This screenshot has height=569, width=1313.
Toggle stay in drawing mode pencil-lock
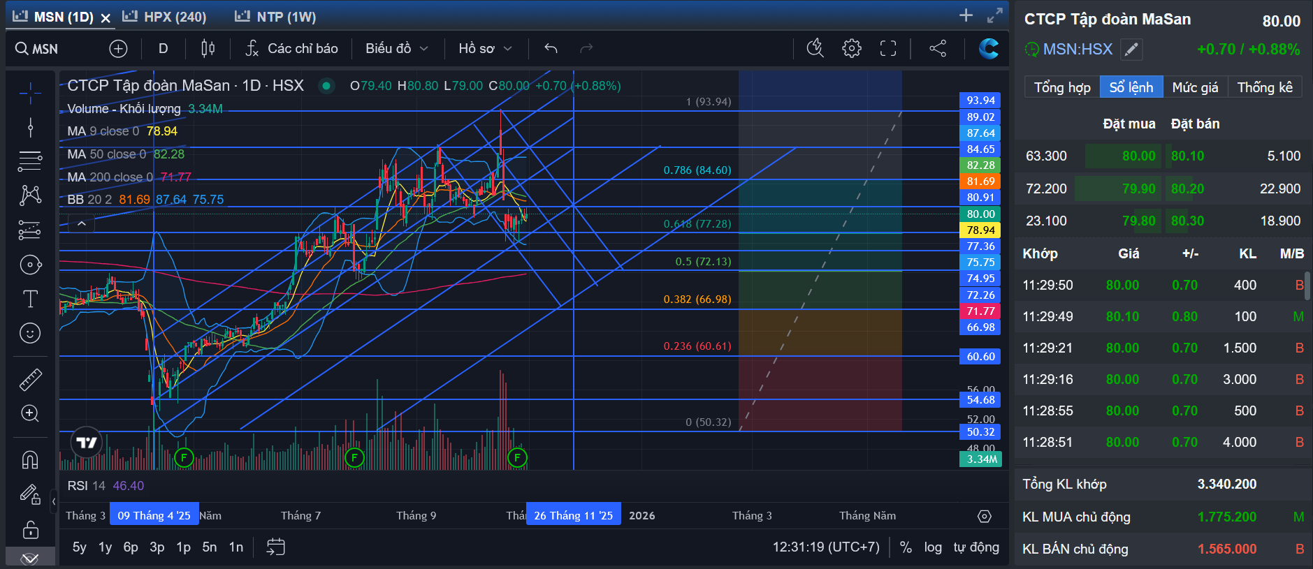click(x=30, y=494)
